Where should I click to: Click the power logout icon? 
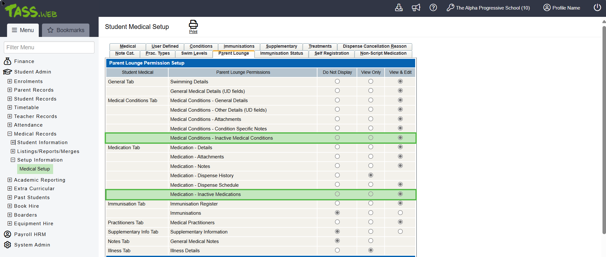click(x=597, y=8)
